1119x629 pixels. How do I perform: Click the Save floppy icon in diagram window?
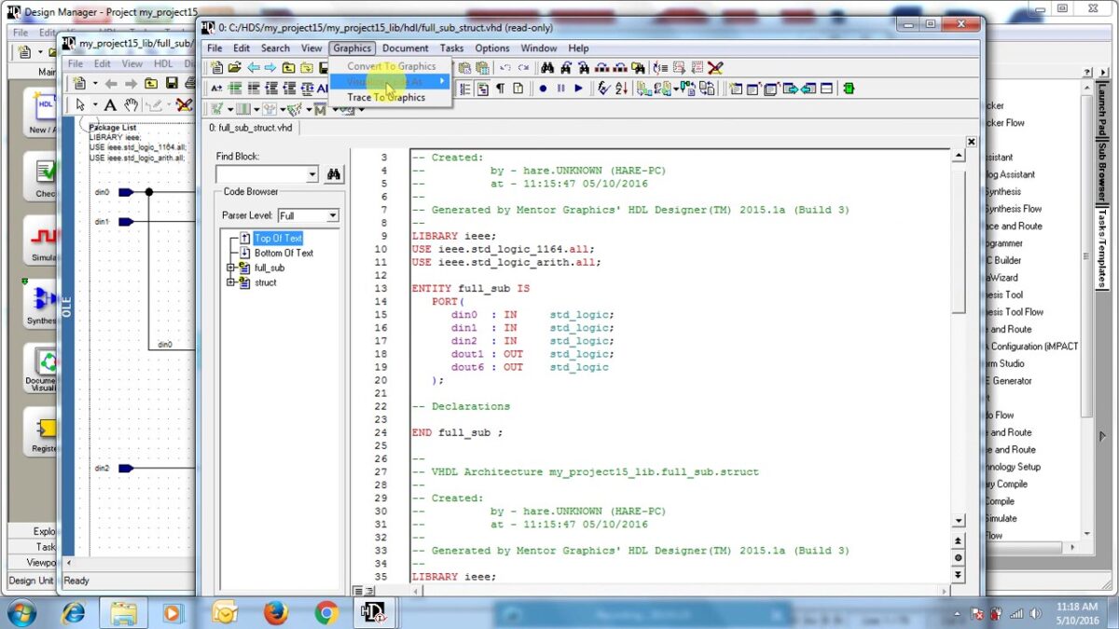coord(171,84)
